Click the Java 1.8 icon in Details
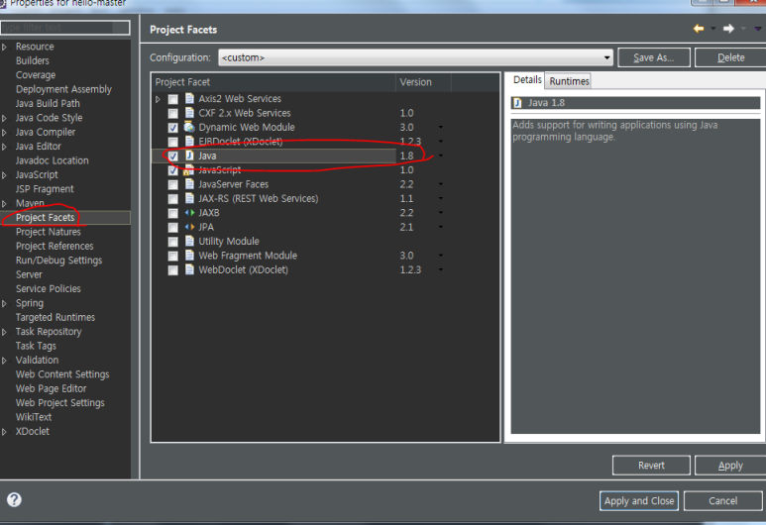Image resolution: width=766 pixels, height=525 pixels. (x=517, y=103)
